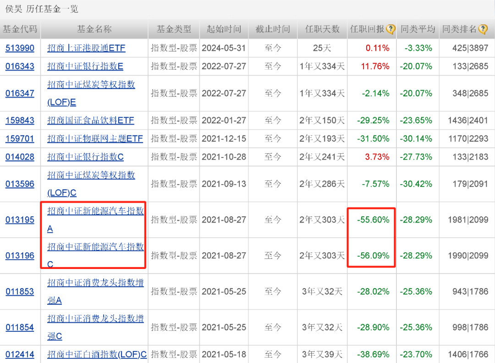Image resolution: width=495 pixels, height=363 pixels.
Task: Select the 3年又39天 tenure cell
Action: coord(322,354)
